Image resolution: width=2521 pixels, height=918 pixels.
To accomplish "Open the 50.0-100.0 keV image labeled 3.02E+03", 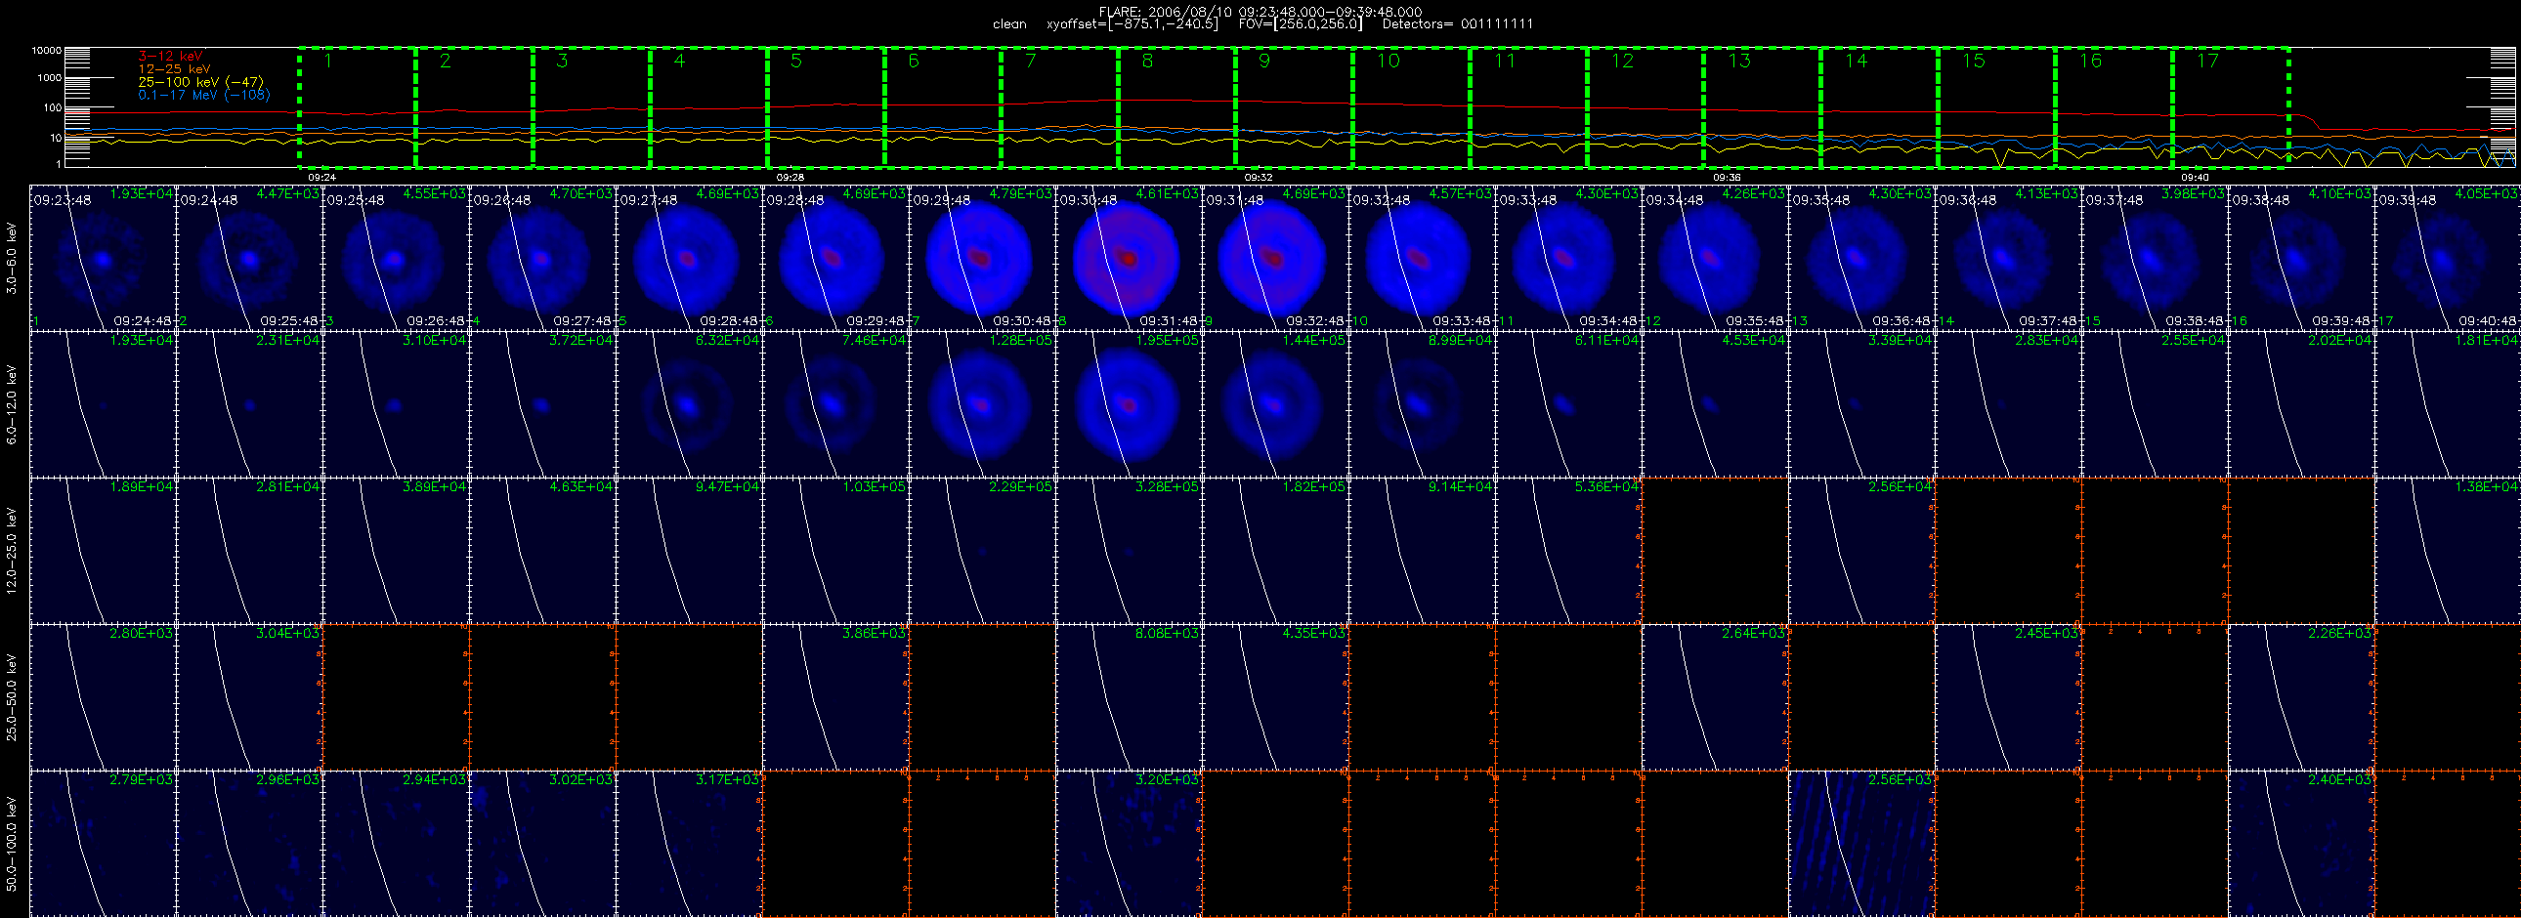I will (543, 843).
